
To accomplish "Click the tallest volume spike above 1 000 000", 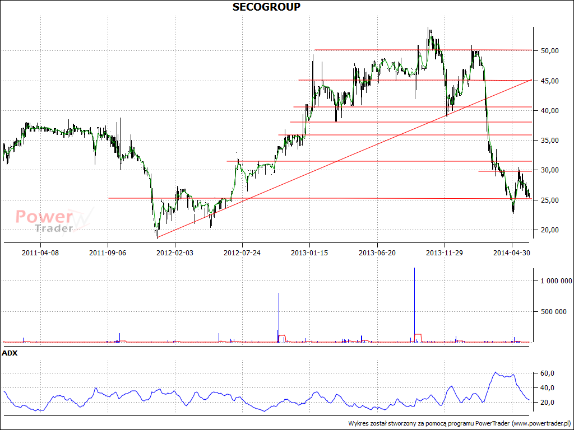I will coord(414,305).
